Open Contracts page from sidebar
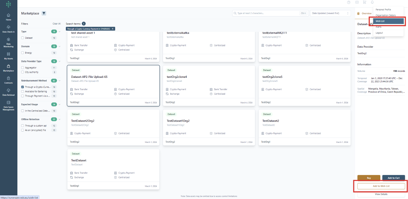408x199 pixels. click(9, 80)
